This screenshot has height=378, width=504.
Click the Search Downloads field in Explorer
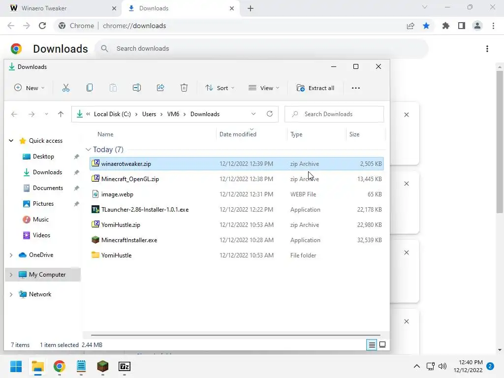tap(334, 114)
